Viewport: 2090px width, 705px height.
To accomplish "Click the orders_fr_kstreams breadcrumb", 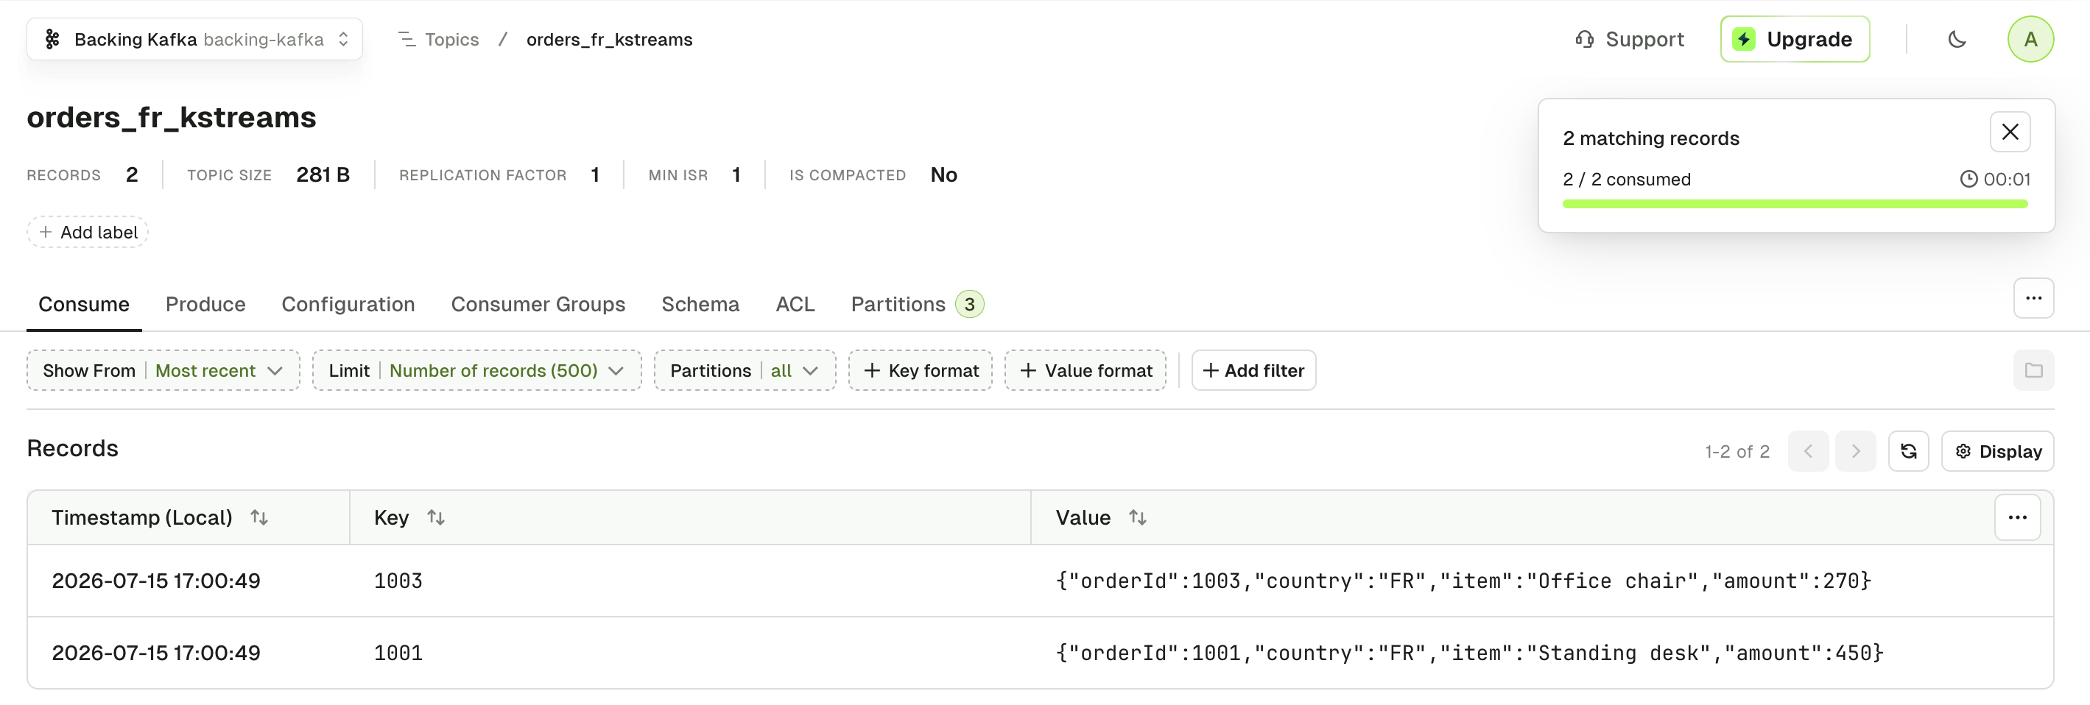I will point(609,39).
